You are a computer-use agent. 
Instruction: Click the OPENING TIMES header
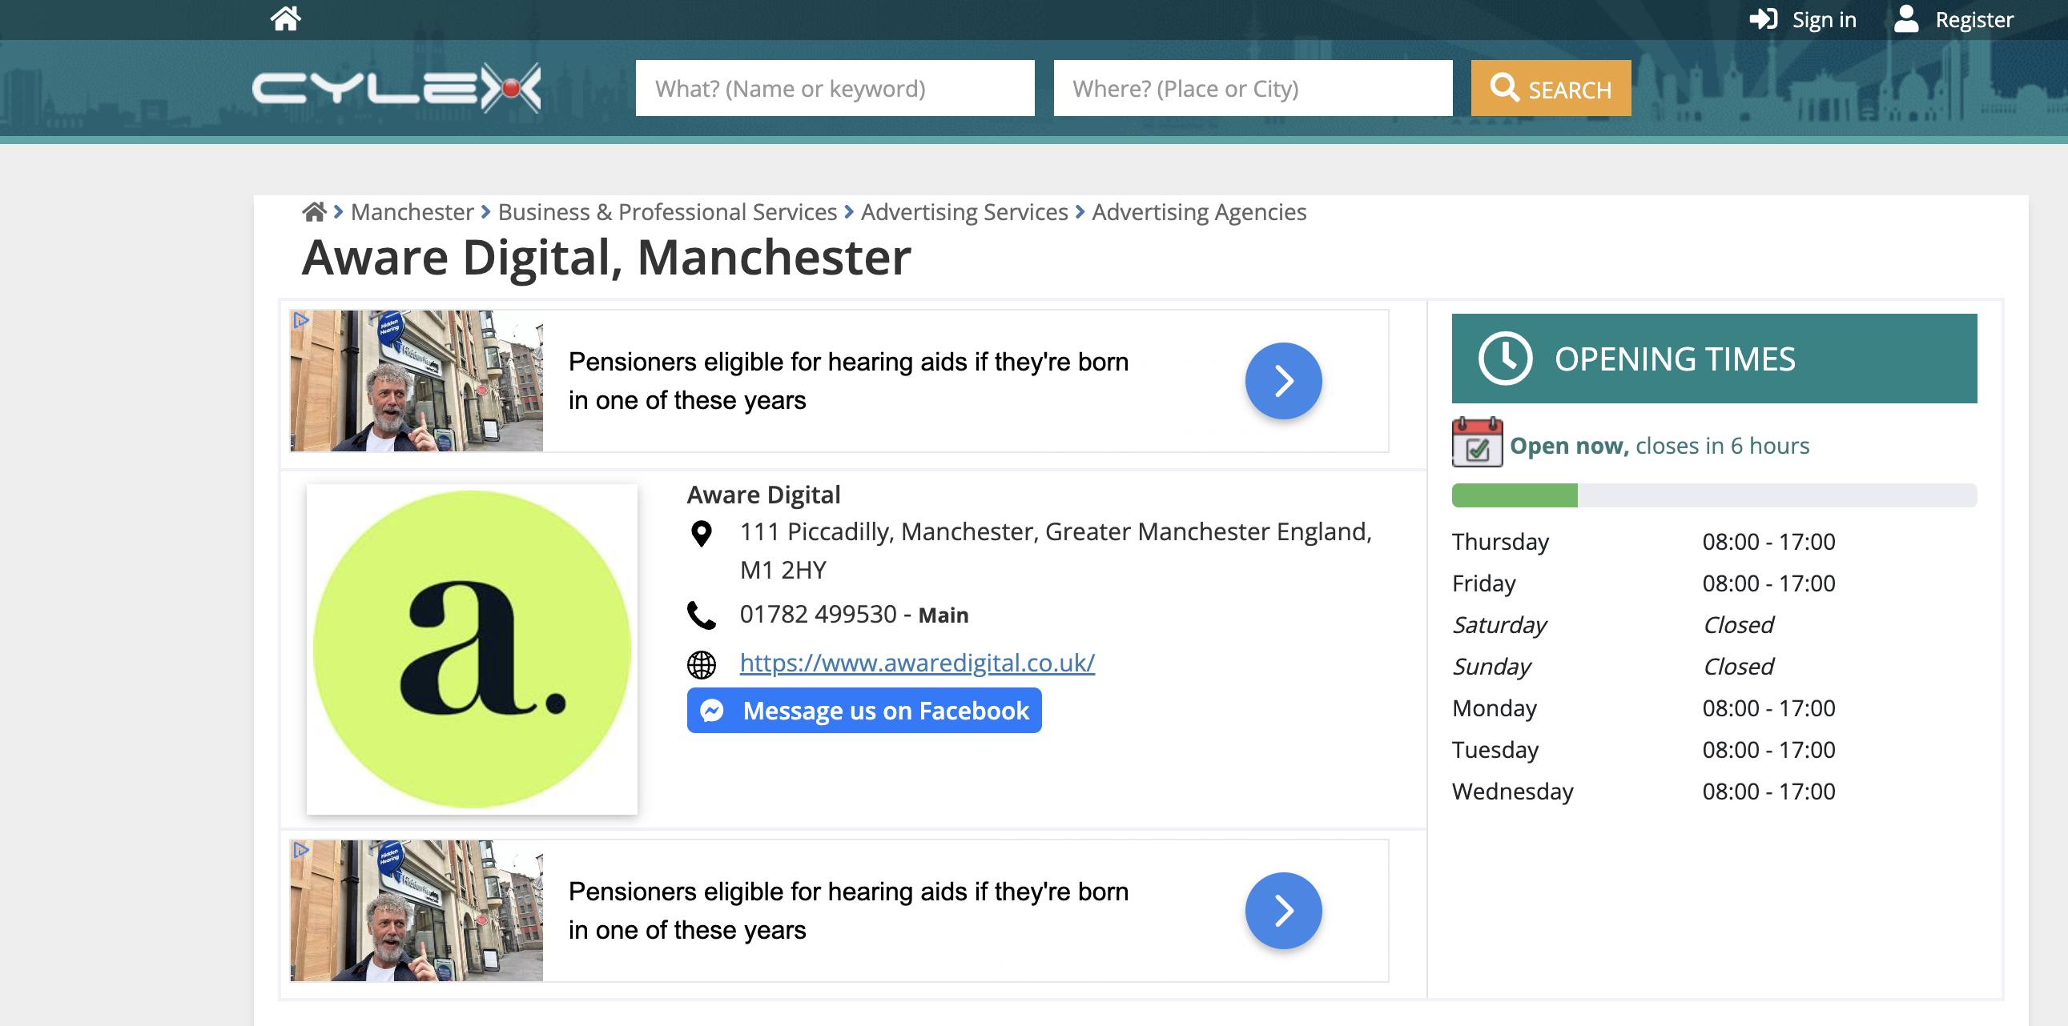1714,359
